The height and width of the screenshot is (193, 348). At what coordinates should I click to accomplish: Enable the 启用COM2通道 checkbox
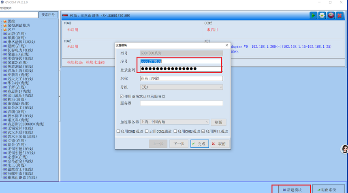[x=147, y=131]
